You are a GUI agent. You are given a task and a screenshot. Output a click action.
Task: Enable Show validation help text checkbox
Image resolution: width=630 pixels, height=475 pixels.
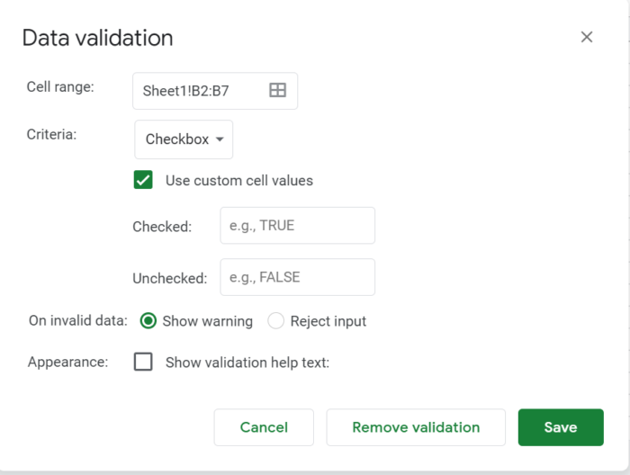(x=143, y=363)
